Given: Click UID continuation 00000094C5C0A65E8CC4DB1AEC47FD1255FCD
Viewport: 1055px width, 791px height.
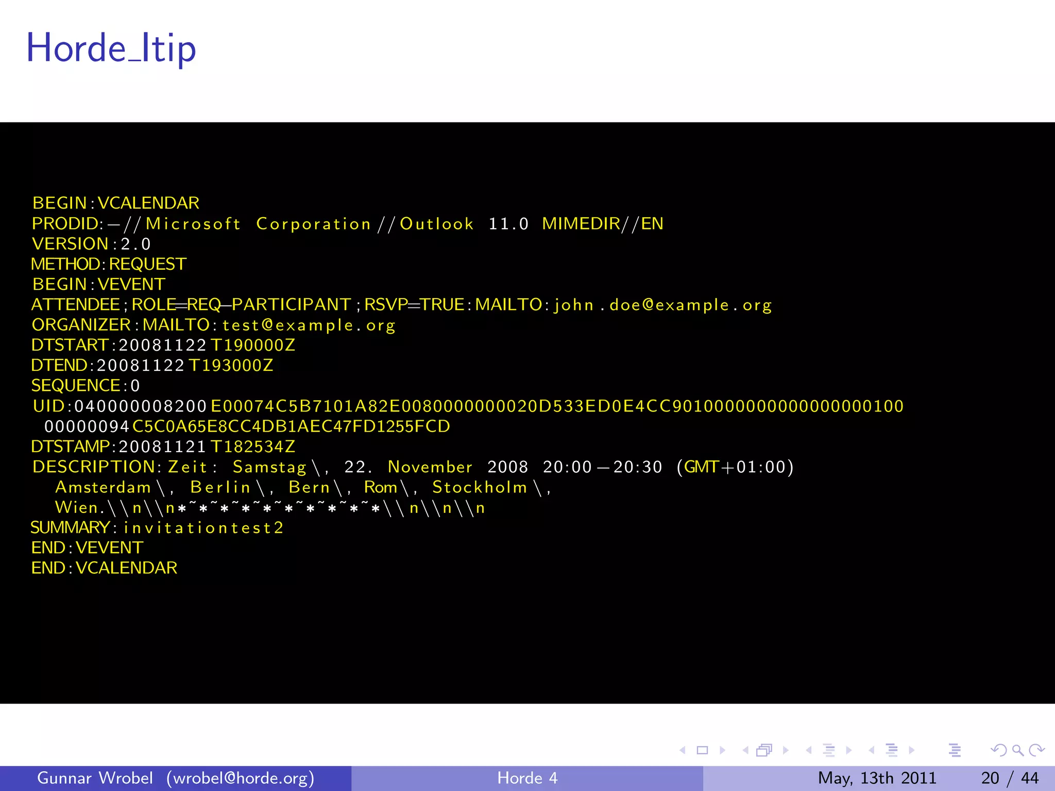Looking at the screenshot, I should (247, 426).
